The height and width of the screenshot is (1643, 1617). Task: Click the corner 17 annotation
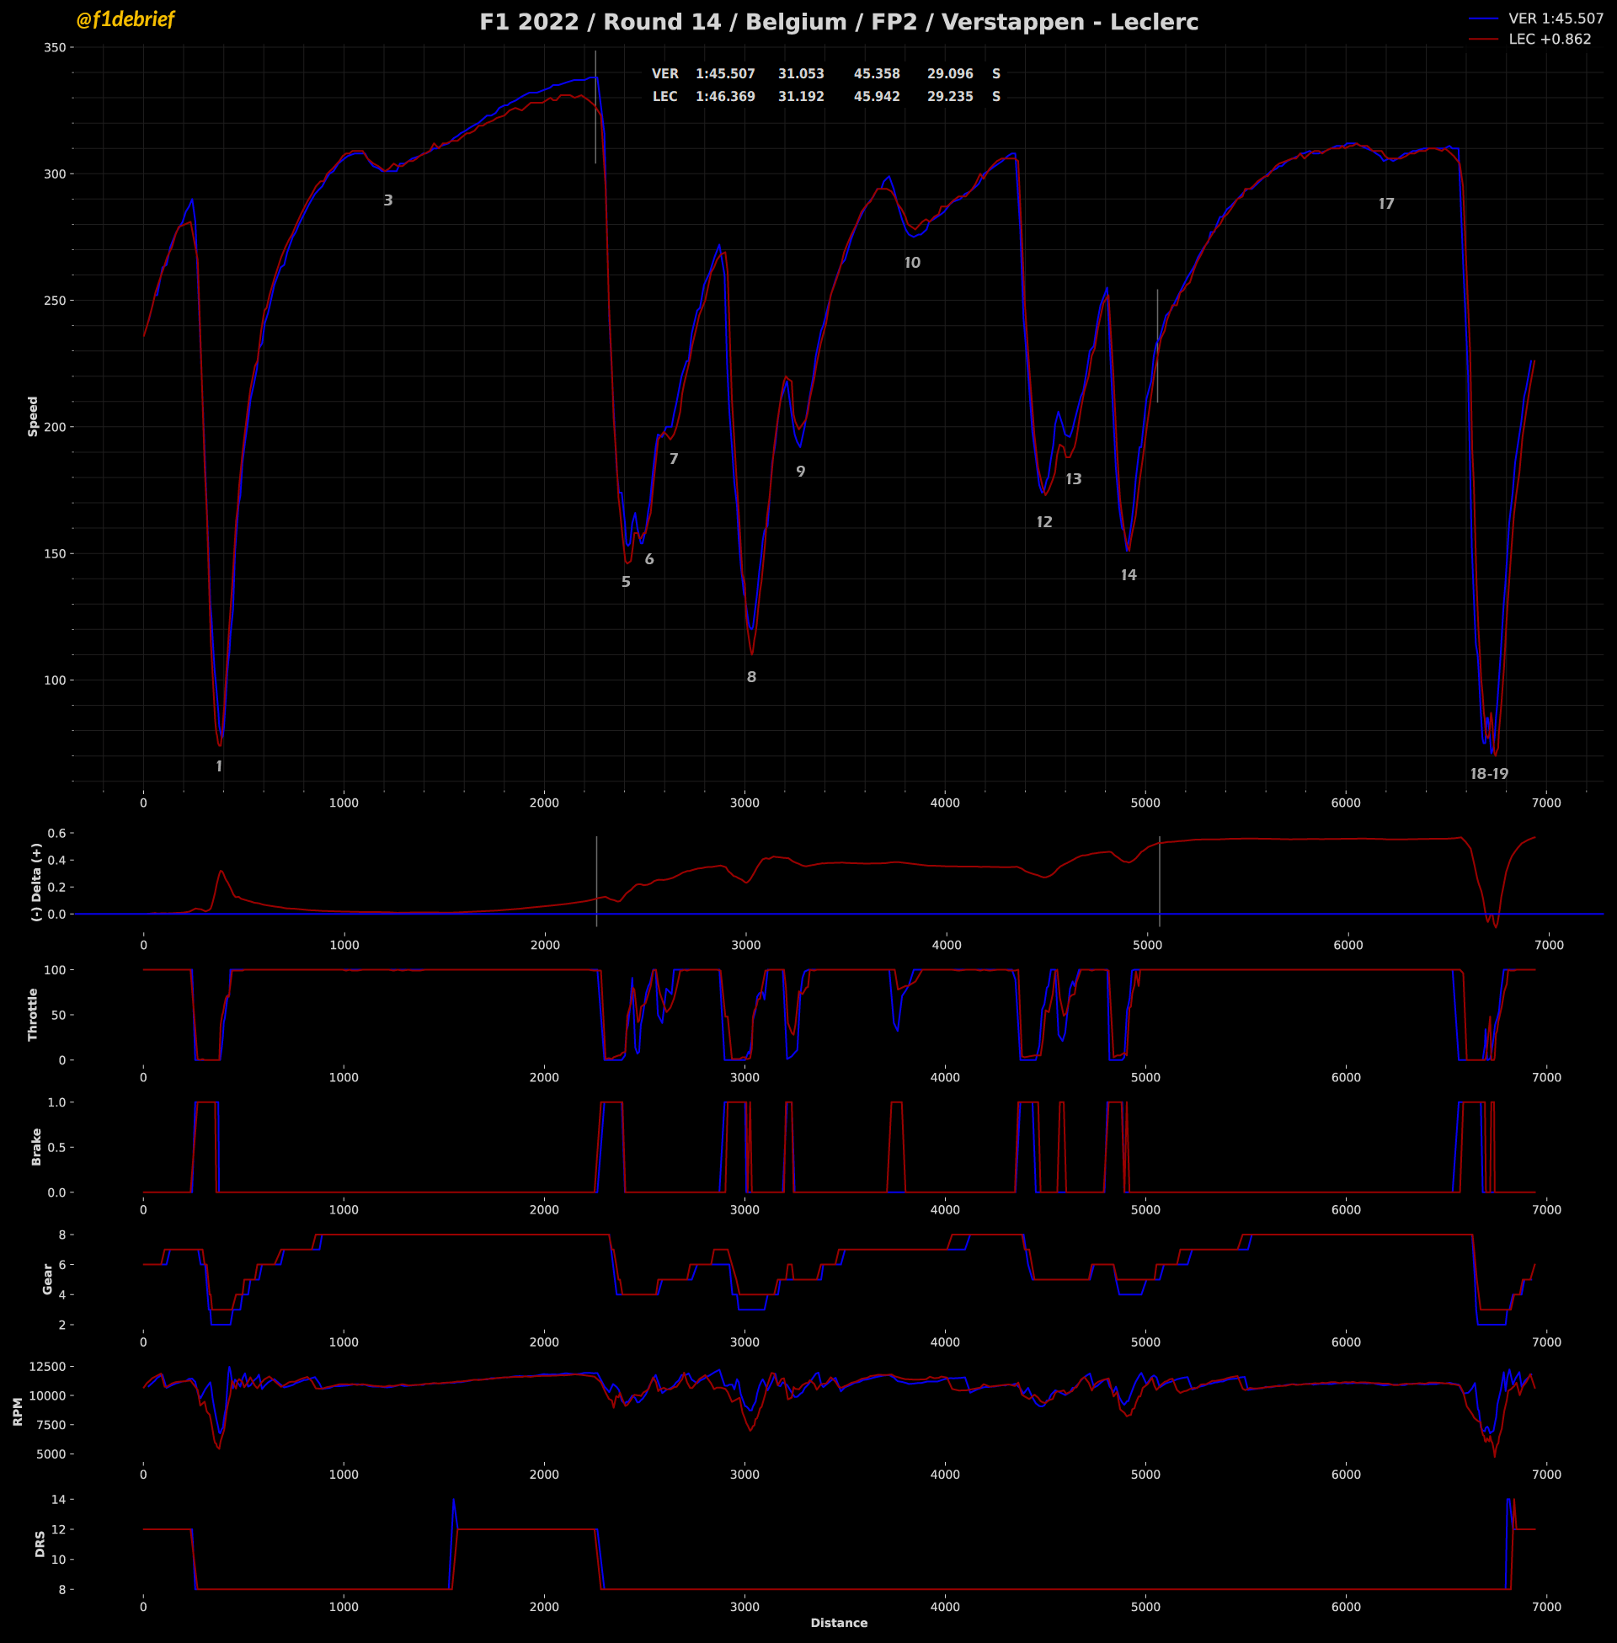pos(1386,204)
